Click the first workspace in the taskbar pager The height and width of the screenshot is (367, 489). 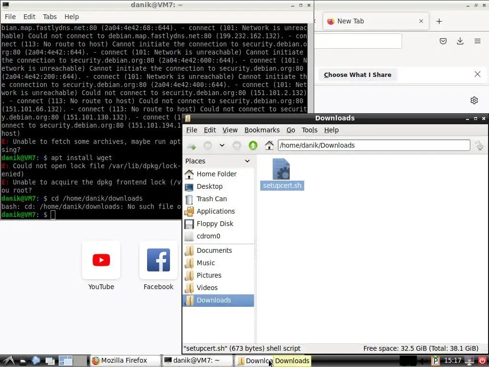[x=66, y=361]
